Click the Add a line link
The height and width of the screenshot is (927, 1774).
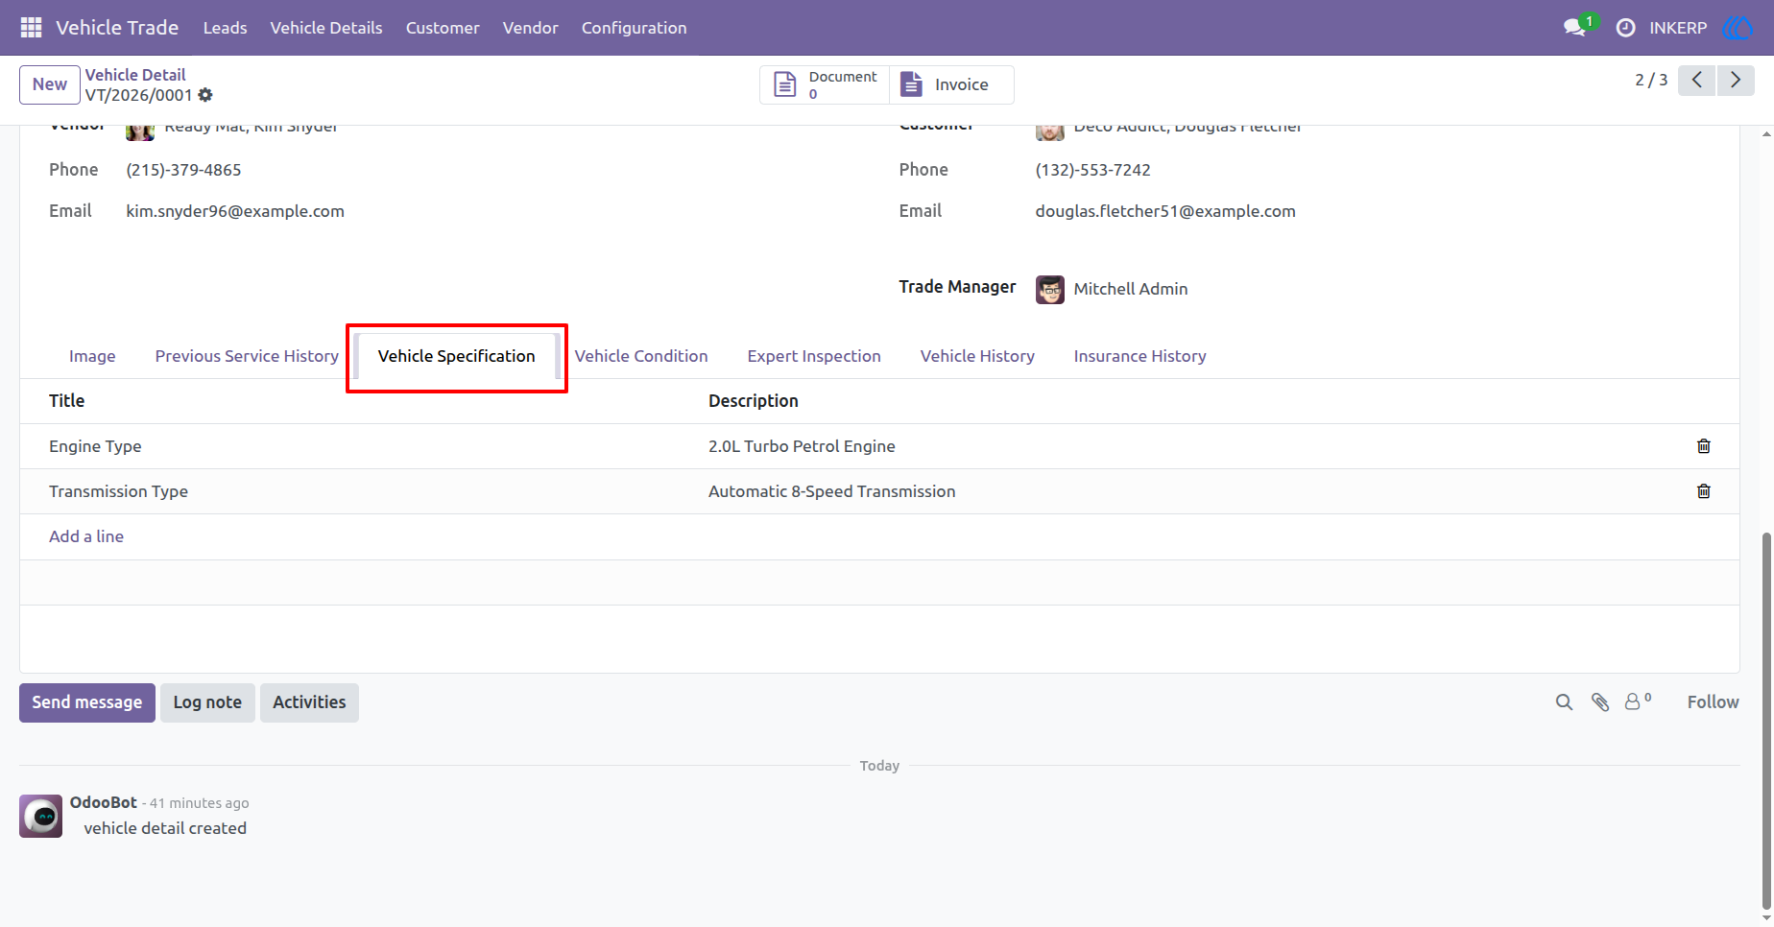coord(86,536)
